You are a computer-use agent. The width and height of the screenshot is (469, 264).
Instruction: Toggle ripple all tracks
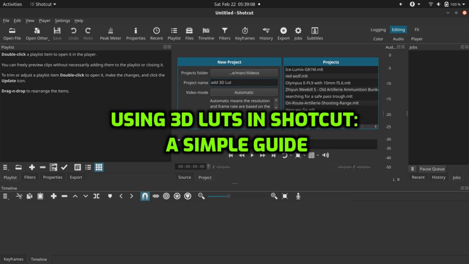pos(177,196)
